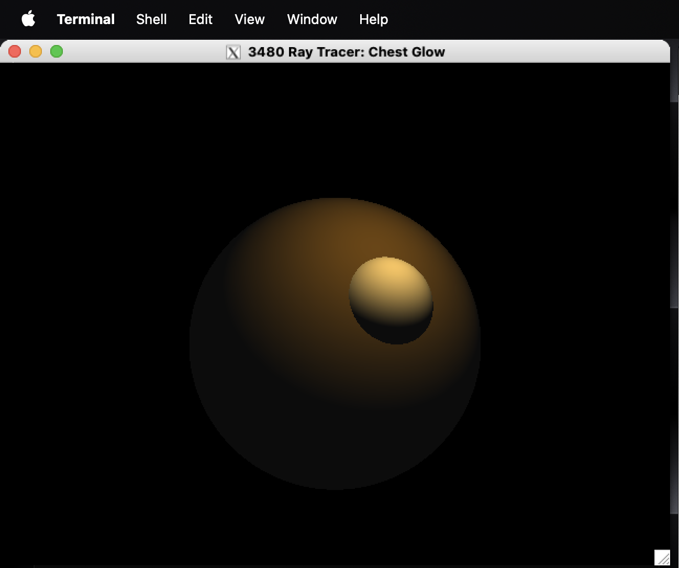Open the Terminal application menu
This screenshot has height=568, width=679.
click(85, 19)
